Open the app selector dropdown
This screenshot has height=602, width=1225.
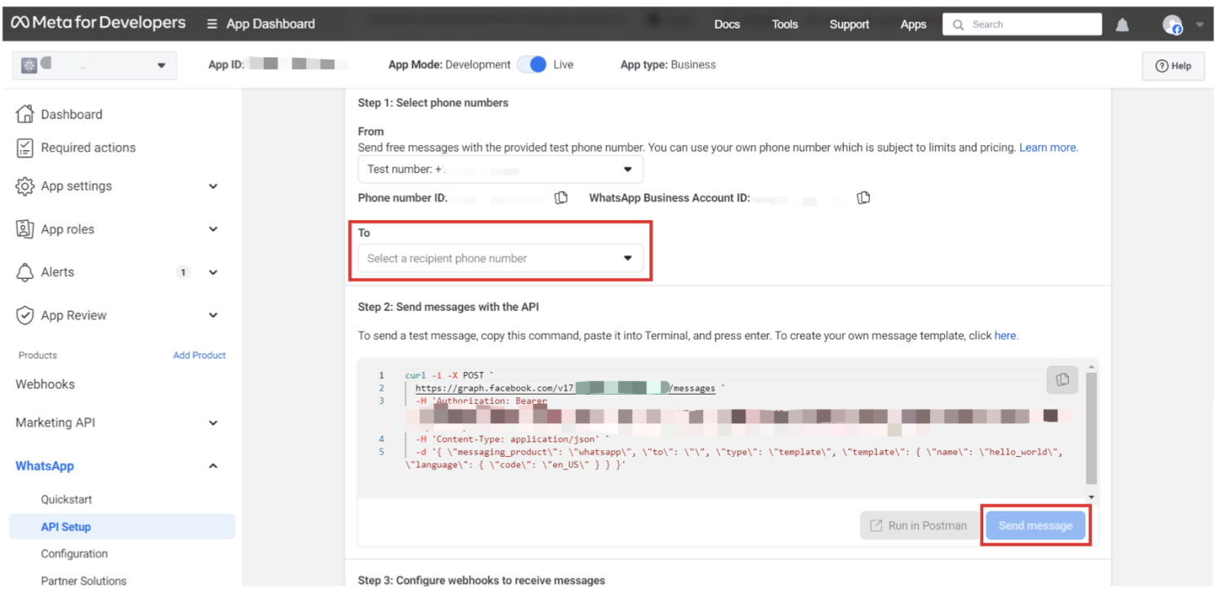(x=94, y=65)
